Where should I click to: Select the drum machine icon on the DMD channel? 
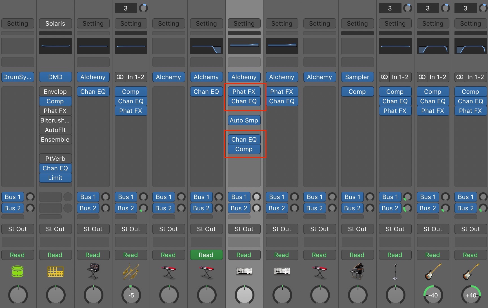pyautogui.click(x=55, y=271)
